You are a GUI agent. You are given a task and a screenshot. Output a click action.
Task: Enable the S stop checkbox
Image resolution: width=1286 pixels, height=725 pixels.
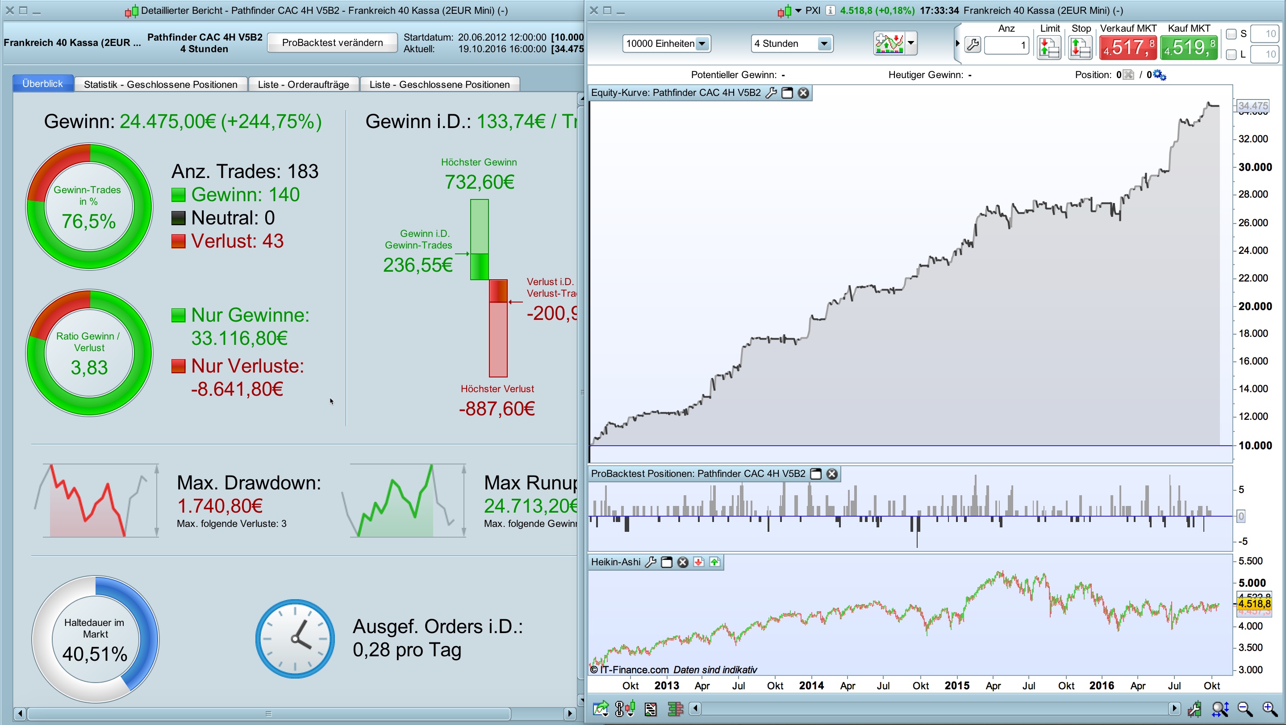pos(1231,34)
